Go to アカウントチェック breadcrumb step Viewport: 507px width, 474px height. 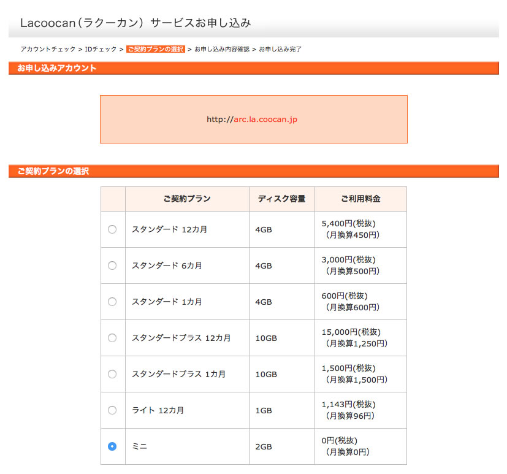[x=48, y=49]
